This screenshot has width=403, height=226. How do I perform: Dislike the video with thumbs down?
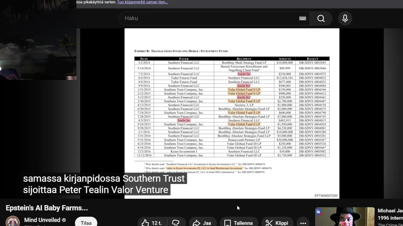click(176, 223)
